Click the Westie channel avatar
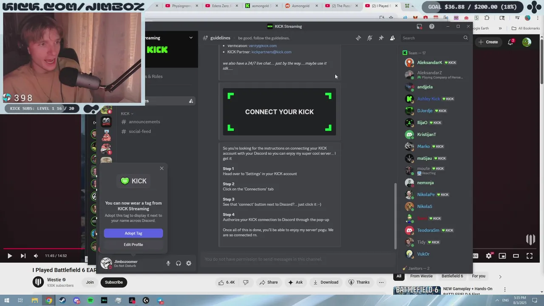Image resolution: width=544 pixels, height=306 pixels. 38,282
